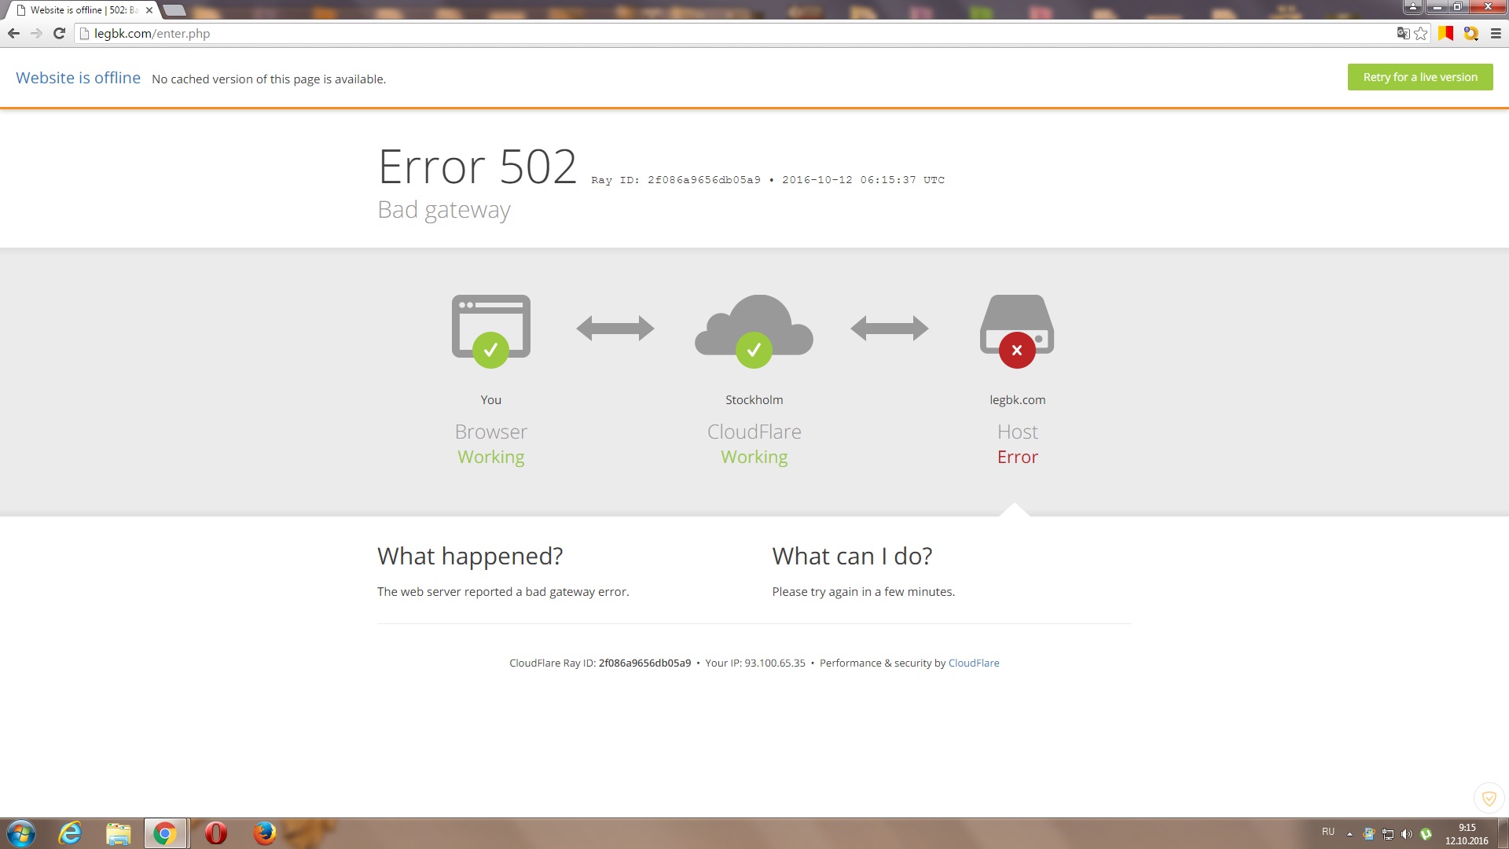Viewport: 1509px width, 849px height.
Task: Click green 'Working' under CloudFlare
Action: pyautogui.click(x=754, y=457)
